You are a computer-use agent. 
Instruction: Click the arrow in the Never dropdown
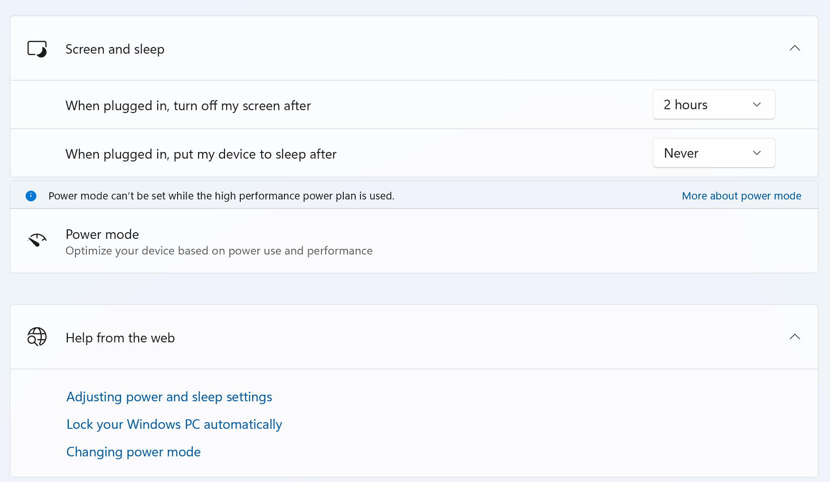(757, 153)
